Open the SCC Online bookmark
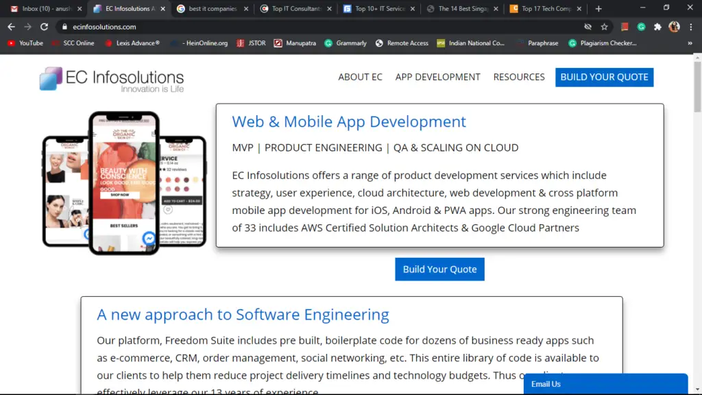The image size is (702, 395). coord(73,43)
